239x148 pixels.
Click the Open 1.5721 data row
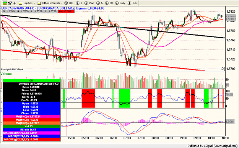tap(31, 104)
